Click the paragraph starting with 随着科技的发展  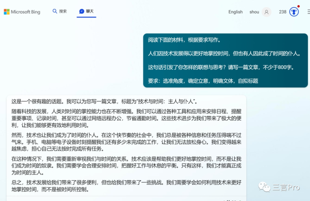(126, 118)
